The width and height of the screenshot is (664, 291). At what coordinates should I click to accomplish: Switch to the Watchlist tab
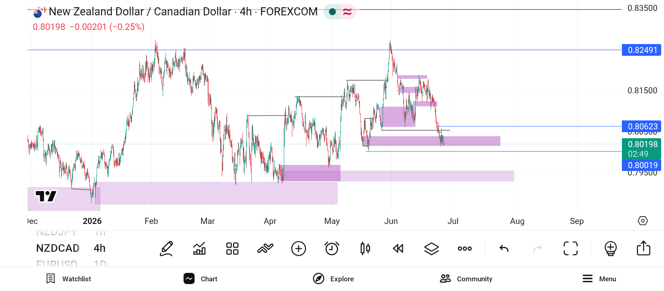coord(68,279)
